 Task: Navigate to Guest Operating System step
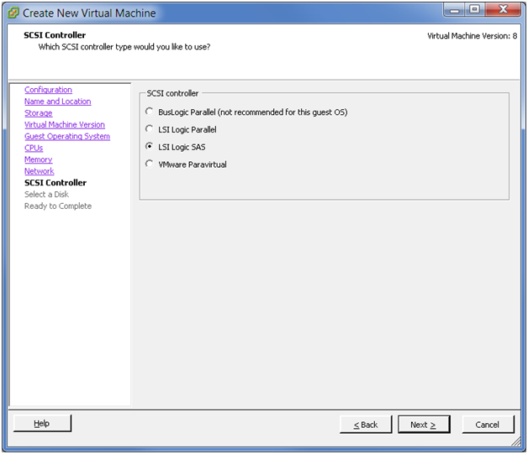[x=67, y=137]
